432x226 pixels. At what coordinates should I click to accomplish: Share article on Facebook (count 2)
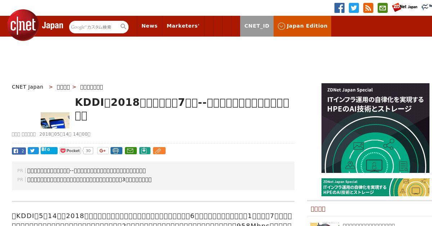point(19,151)
